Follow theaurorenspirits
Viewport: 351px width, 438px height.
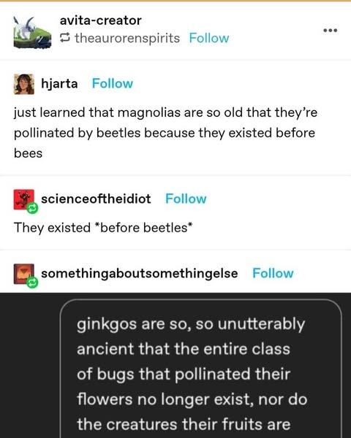(x=209, y=38)
